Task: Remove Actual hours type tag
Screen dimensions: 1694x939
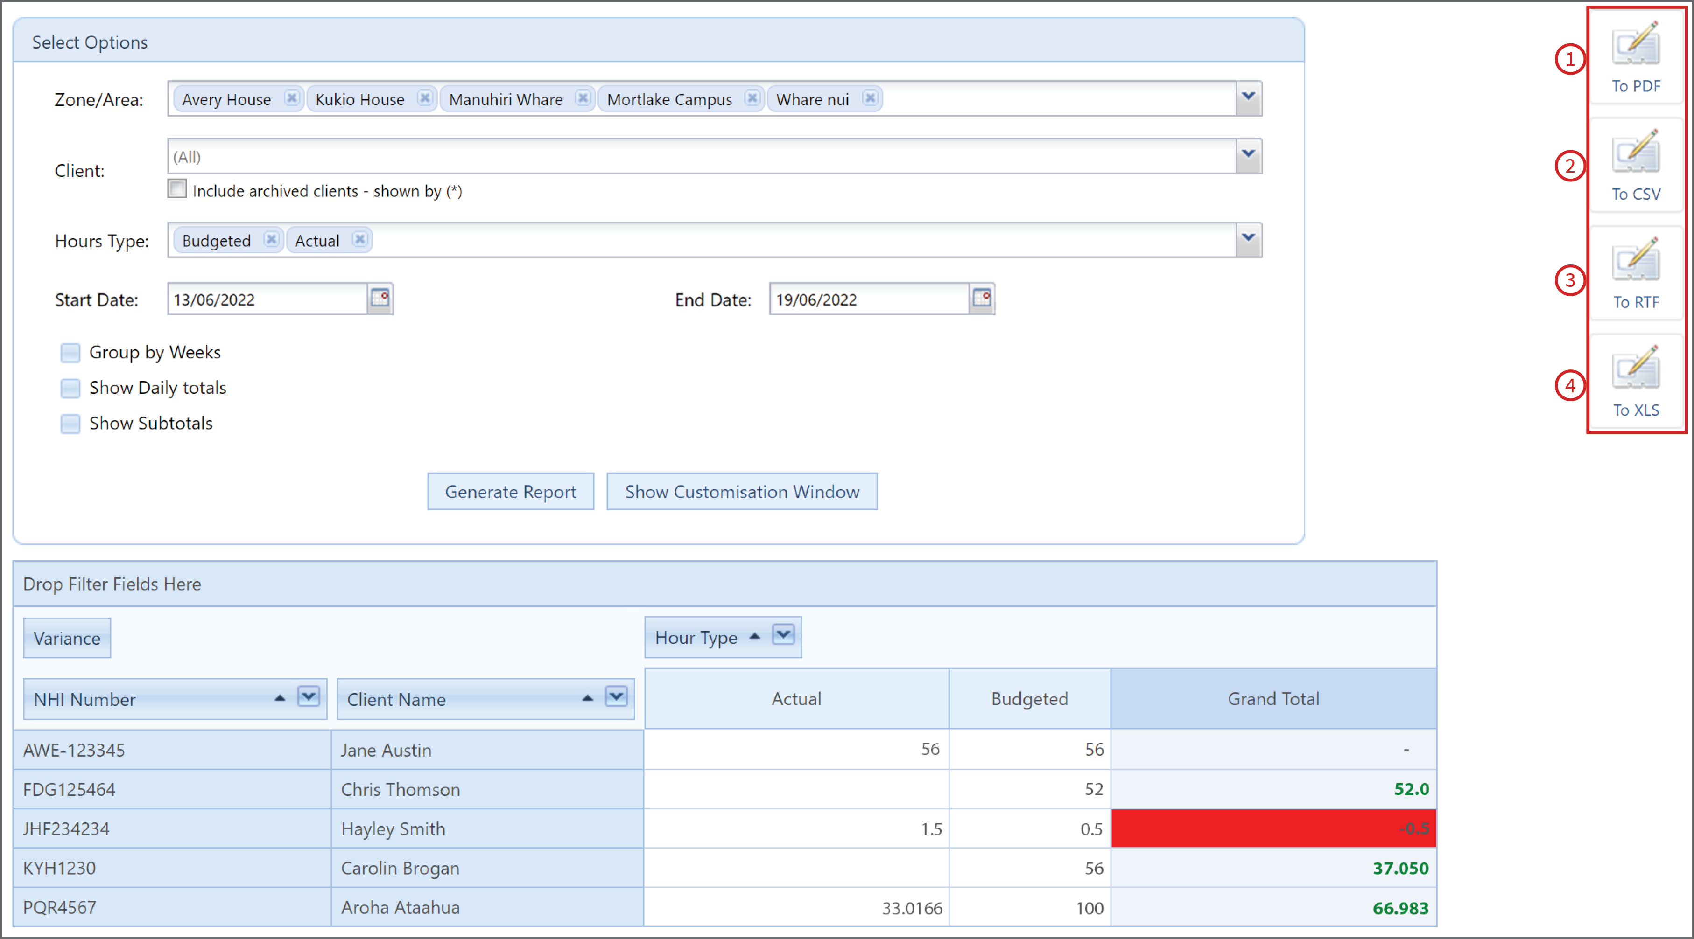Action: (x=360, y=239)
